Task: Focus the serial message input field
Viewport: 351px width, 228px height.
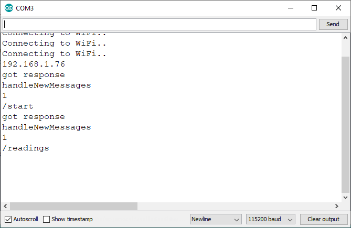Action: click(x=159, y=24)
